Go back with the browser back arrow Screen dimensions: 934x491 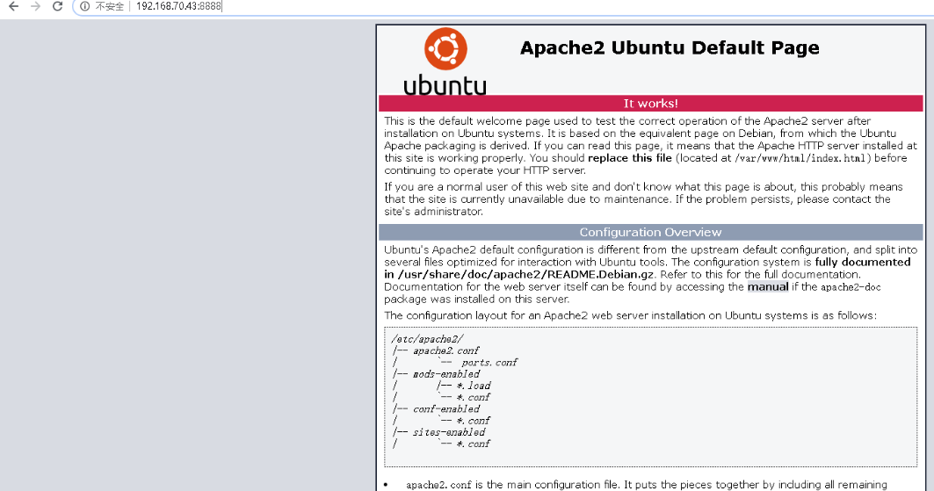point(13,6)
